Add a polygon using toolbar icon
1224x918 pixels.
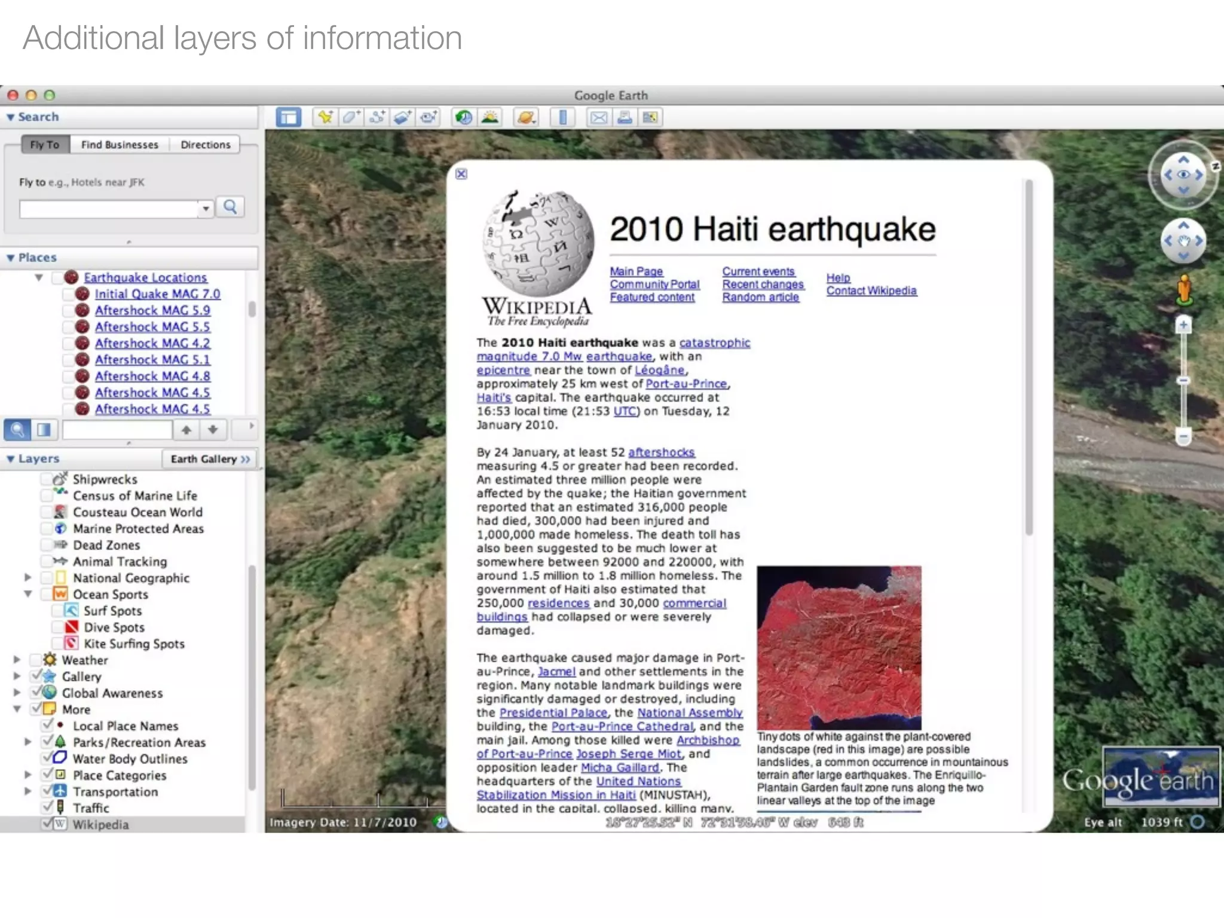[351, 117]
